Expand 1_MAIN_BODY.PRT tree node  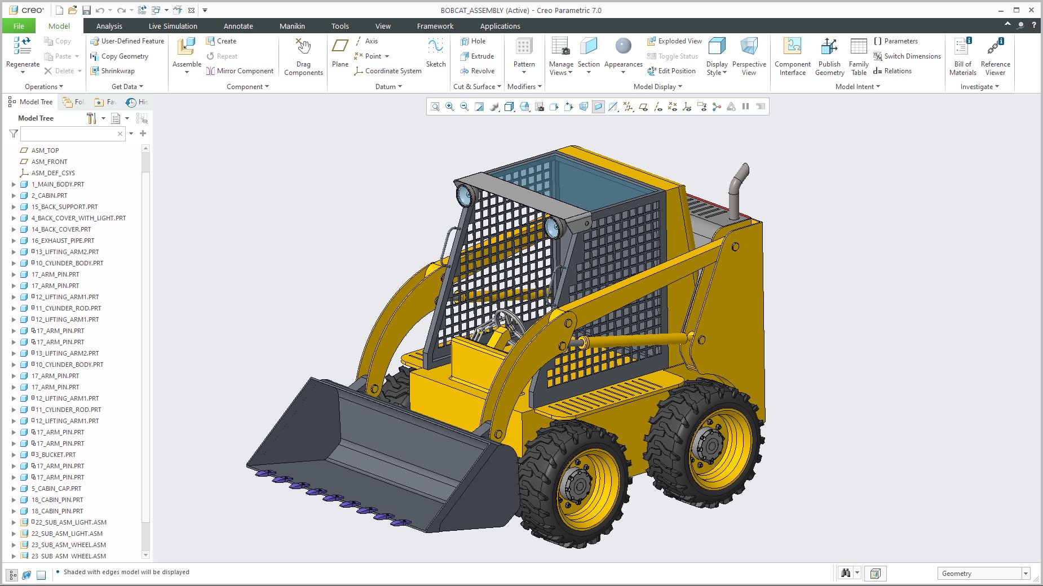tap(14, 184)
